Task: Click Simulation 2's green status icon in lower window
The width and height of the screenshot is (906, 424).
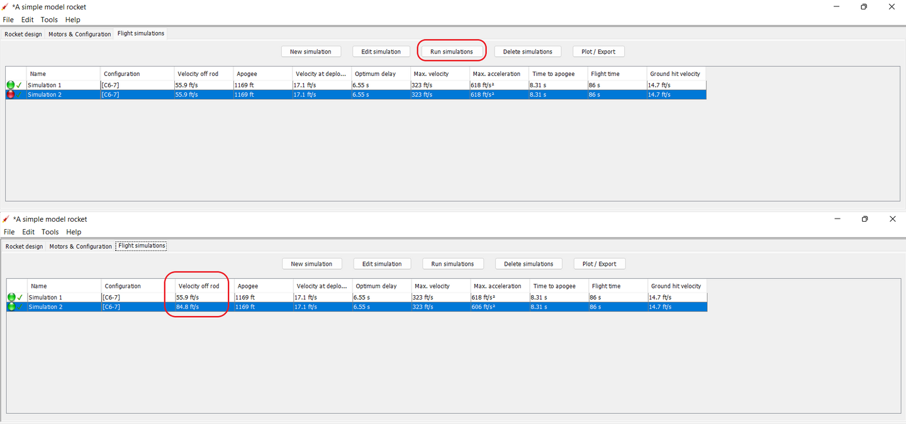Action: point(11,307)
